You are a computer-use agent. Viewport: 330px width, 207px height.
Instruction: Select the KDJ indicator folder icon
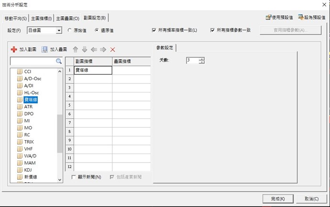20,170
